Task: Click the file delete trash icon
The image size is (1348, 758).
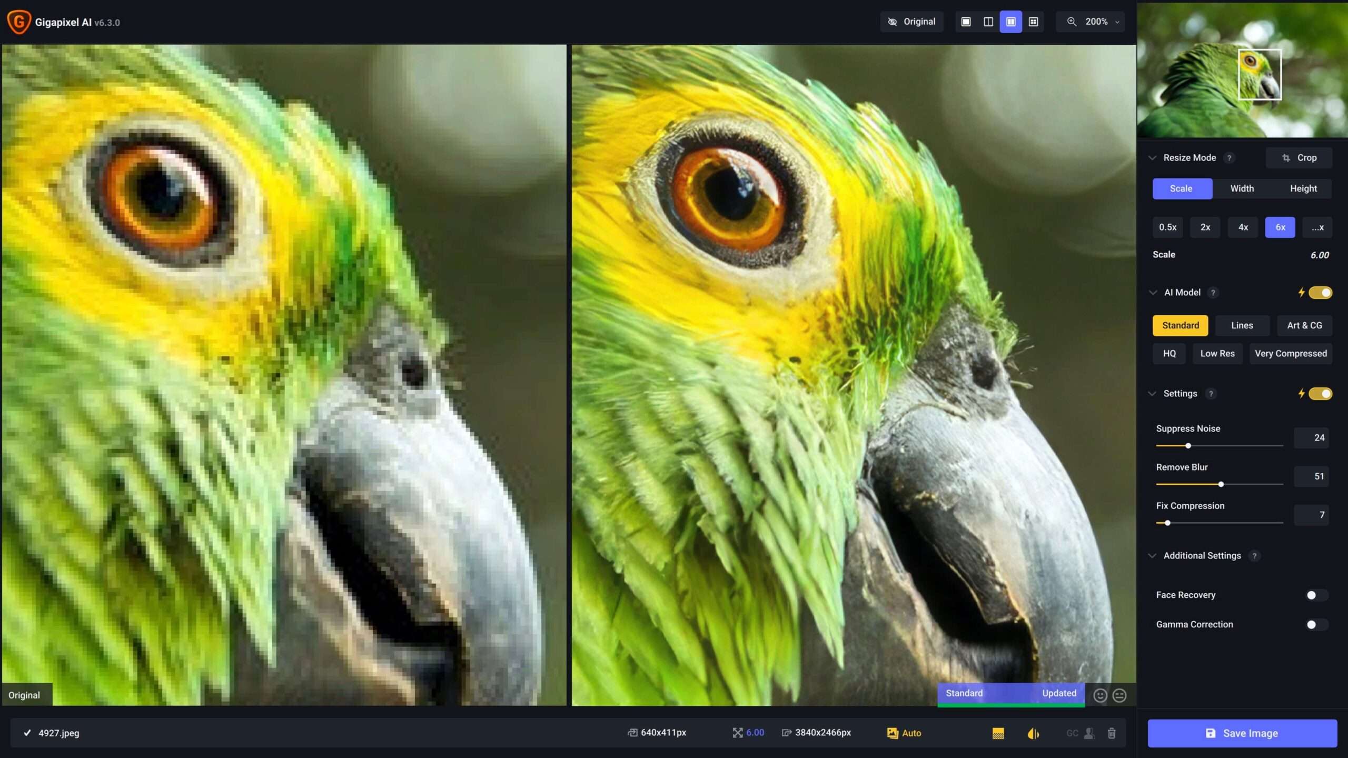Action: click(1111, 732)
